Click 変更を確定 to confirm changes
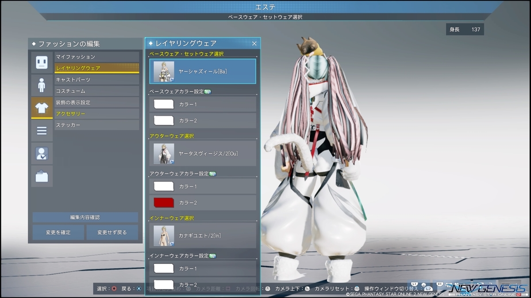531x298 pixels. (x=58, y=232)
